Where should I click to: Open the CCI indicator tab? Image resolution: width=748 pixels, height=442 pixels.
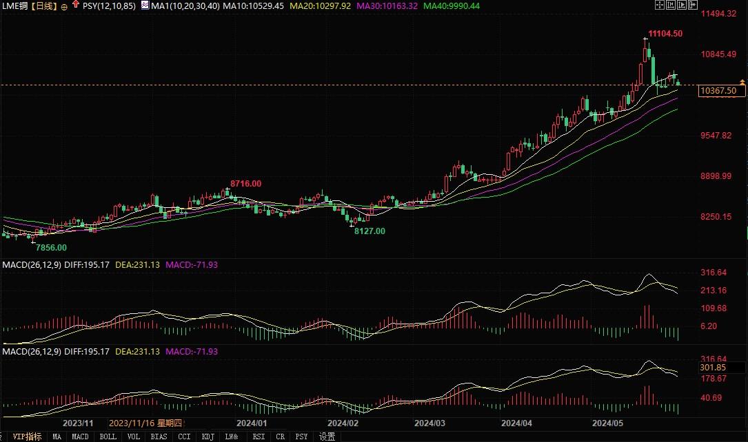[x=184, y=436]
